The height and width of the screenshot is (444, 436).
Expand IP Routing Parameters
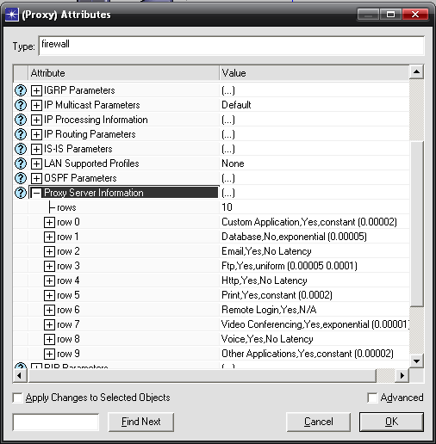pos(36,134)
